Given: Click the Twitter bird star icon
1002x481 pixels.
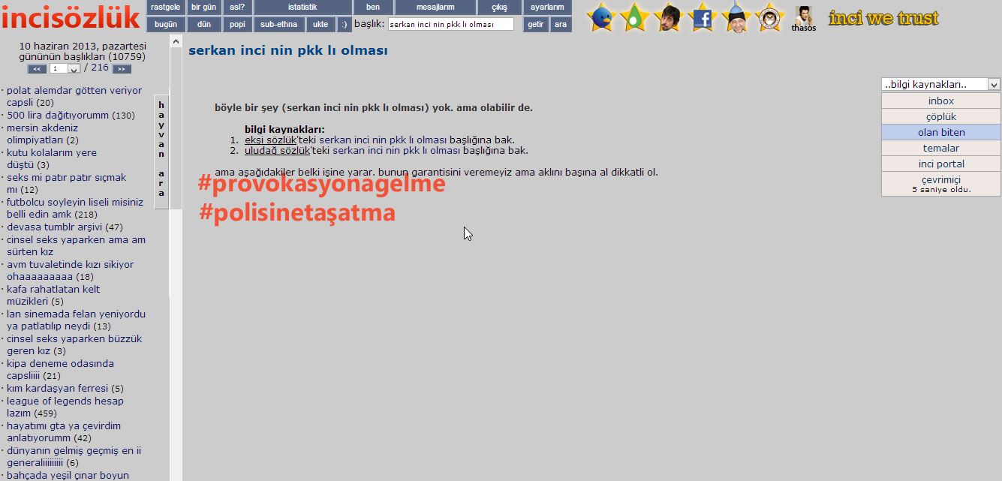Looking at the screenshot, I should pyautogui.click(x=601, y=17).
